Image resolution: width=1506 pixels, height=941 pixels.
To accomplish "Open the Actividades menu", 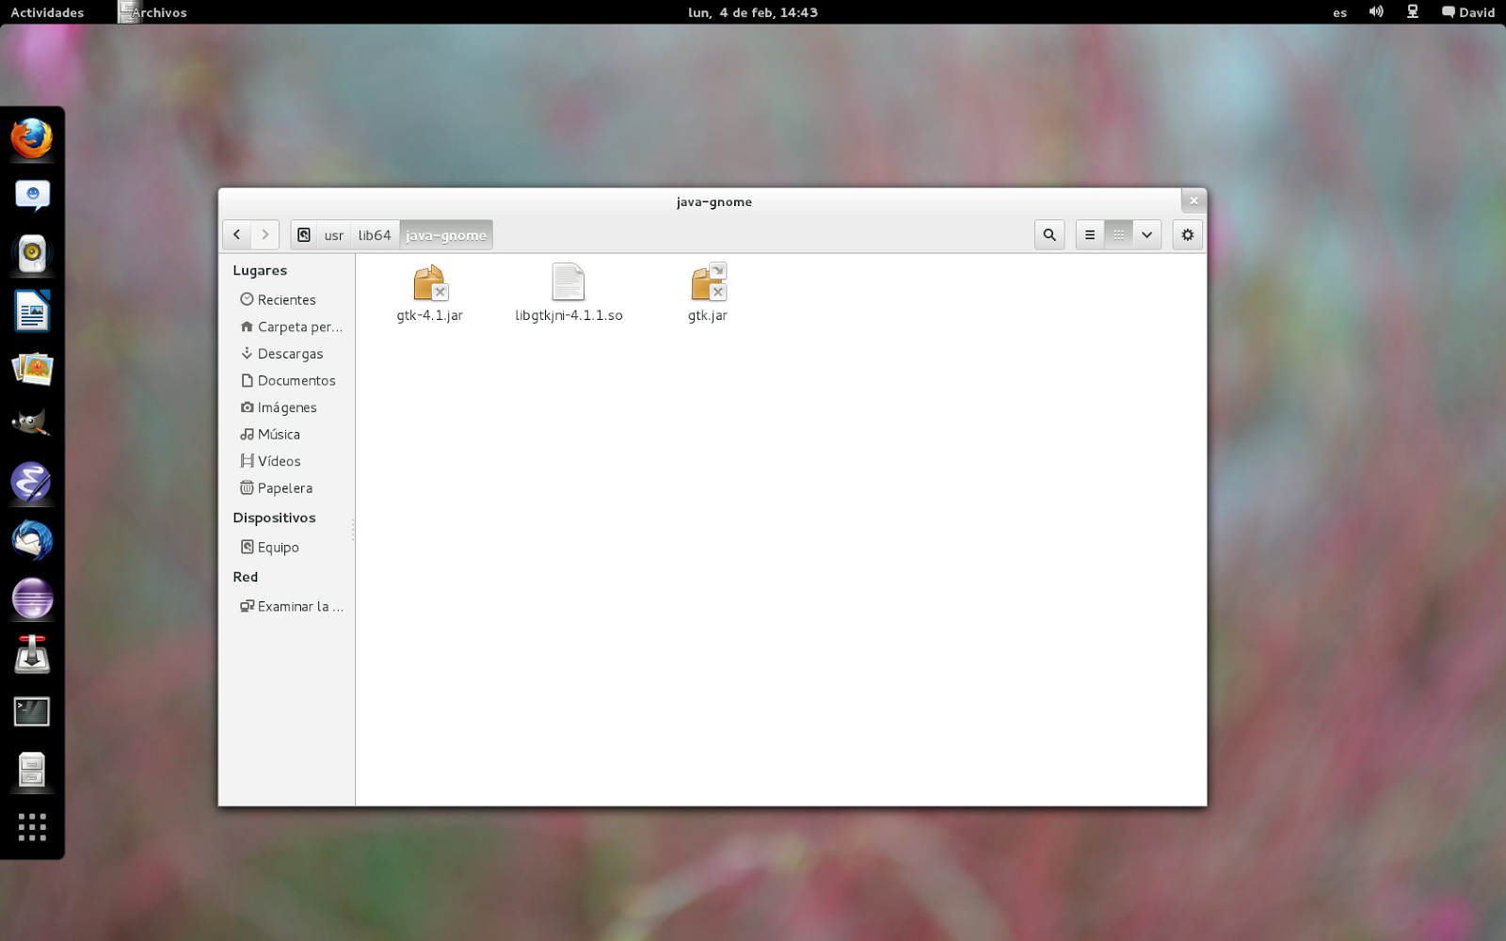I will (45, 12).
